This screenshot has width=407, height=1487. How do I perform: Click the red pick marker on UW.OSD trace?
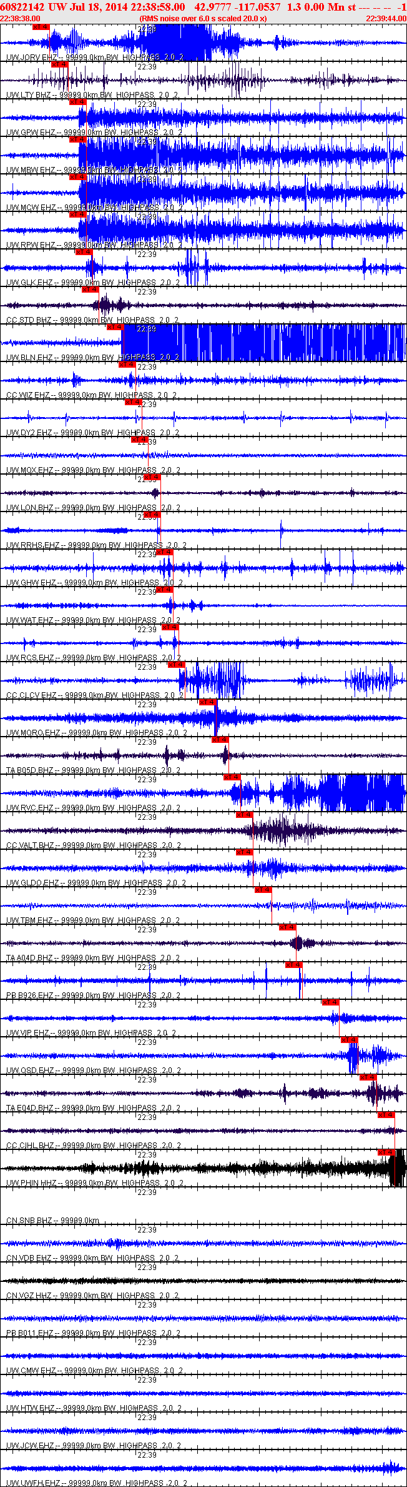[350, 1040]
